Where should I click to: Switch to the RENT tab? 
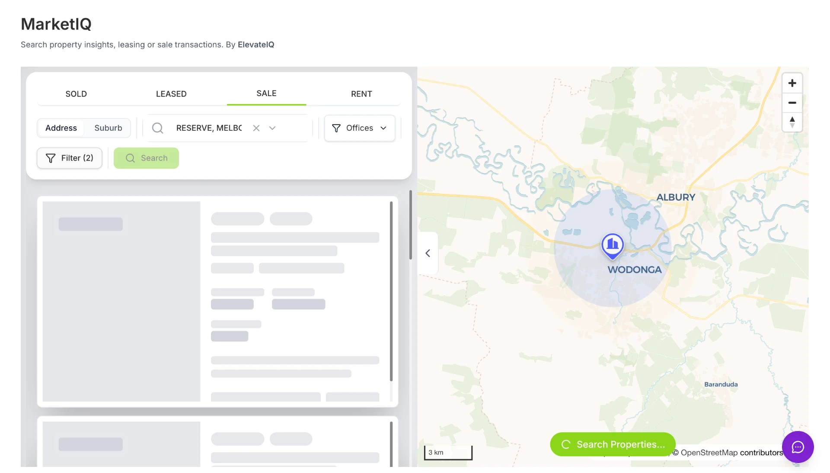[361, 94]
